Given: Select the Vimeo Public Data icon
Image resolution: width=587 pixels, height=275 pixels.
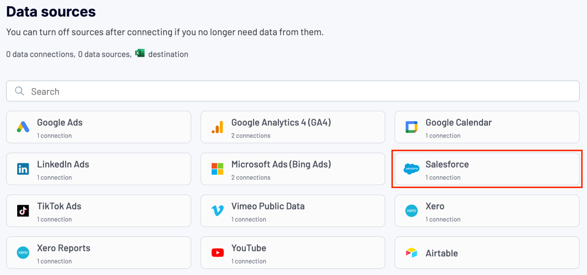Looking at the screenshot, I should point(217,211).
